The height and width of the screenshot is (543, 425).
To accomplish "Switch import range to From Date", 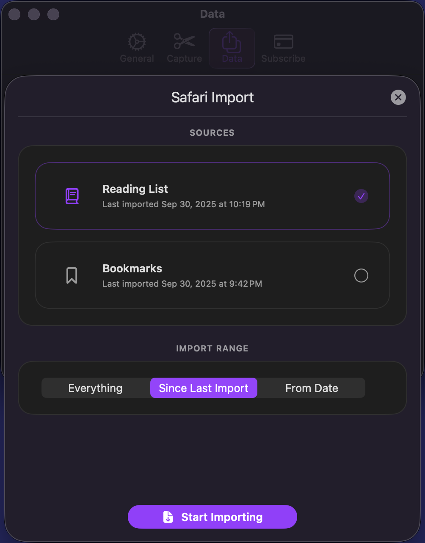I will 312,388.
